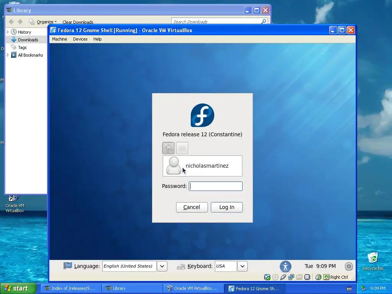Open the Organize dropdown in Library

point(46,22)
